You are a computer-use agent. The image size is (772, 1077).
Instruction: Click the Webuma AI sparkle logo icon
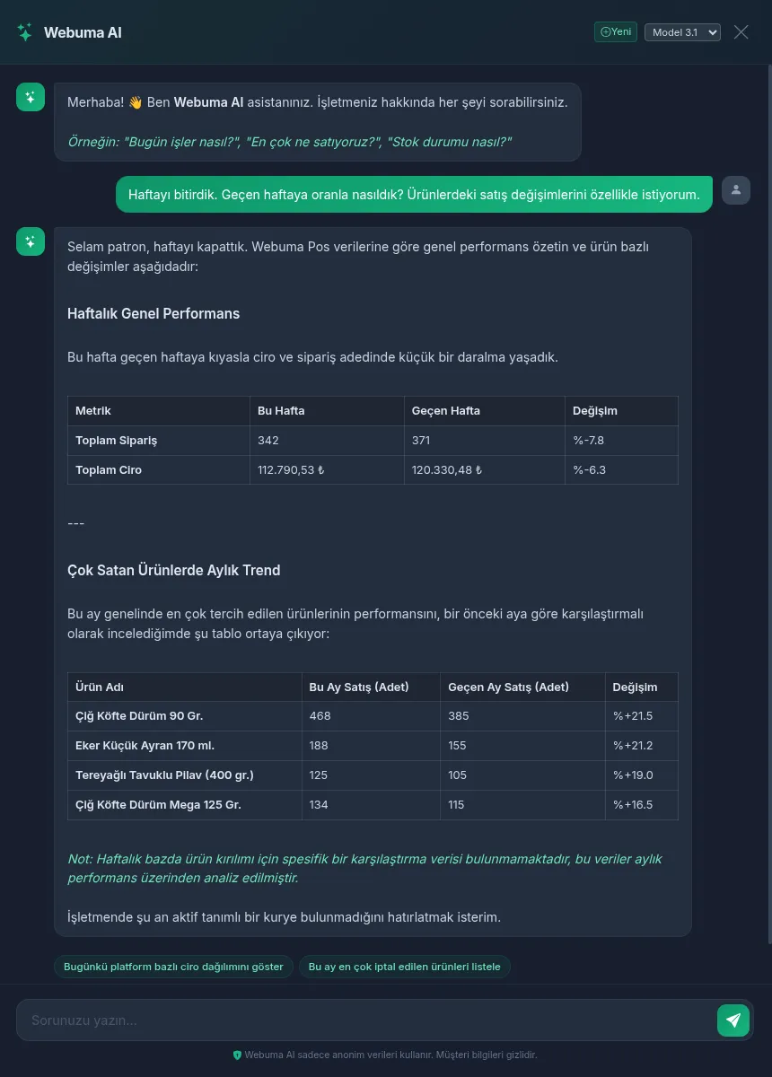pos(25,32)
